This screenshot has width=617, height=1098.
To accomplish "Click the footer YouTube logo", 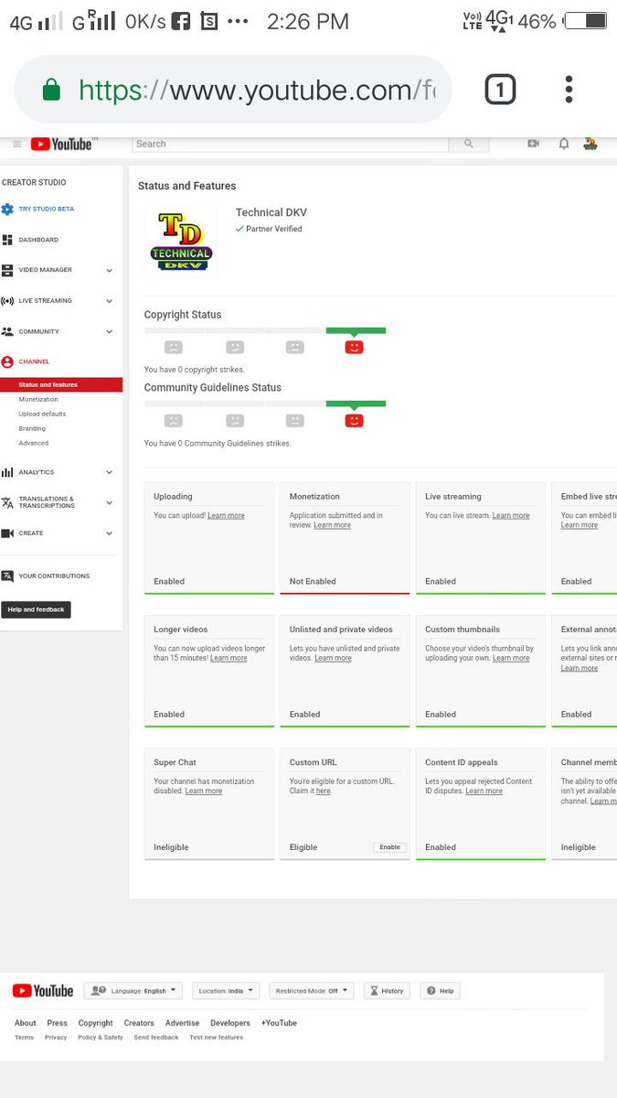I will pos(43,991).
